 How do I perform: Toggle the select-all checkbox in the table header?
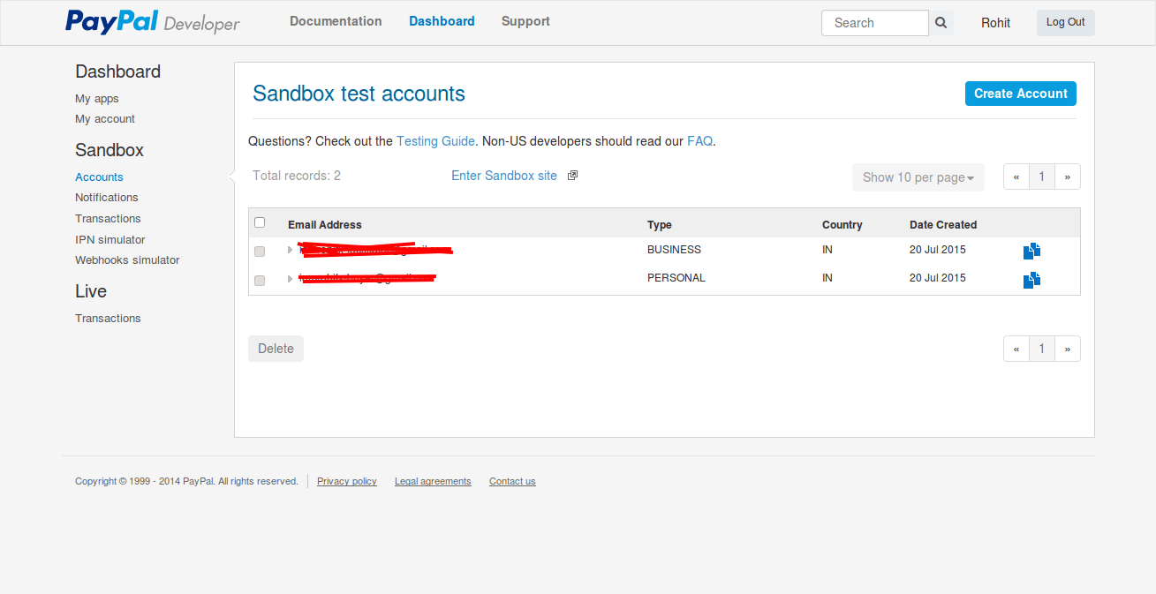(260, 222)
